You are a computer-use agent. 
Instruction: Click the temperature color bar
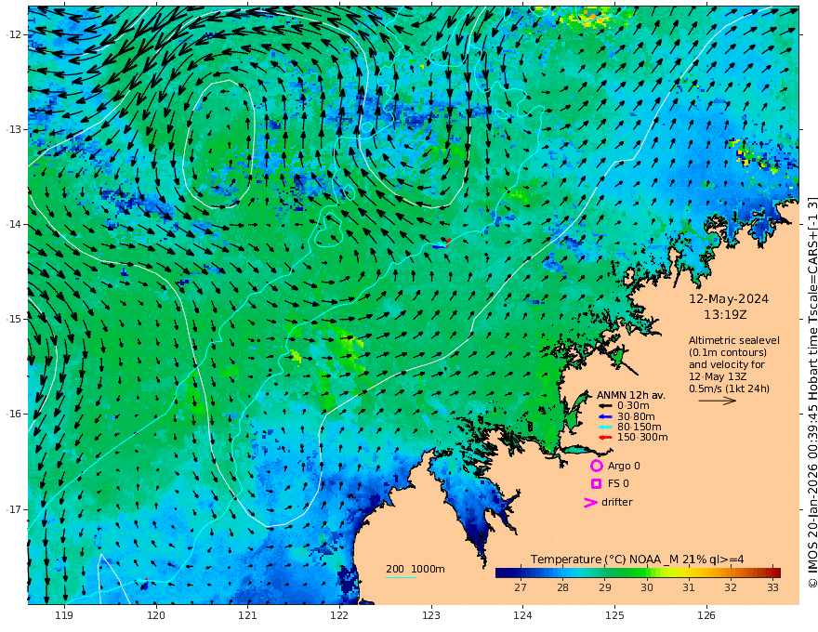click(x=638, y=573)
